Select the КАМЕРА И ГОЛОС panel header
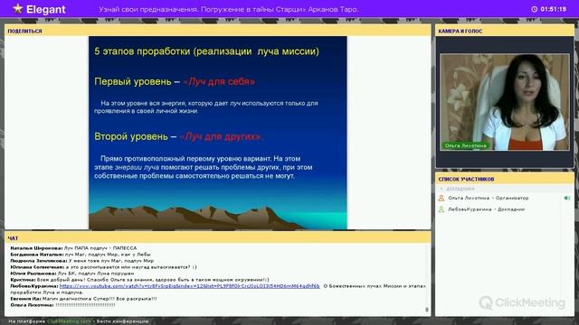 [505, 31]
